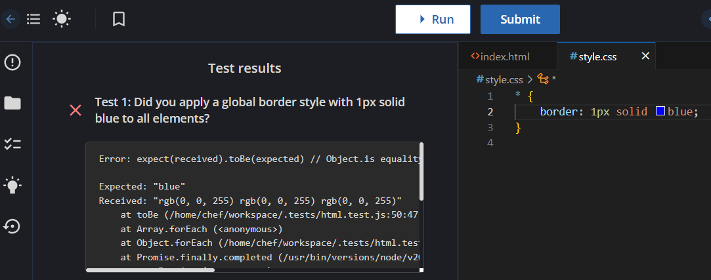Open the reset history icon in sidebar
This screenshot has width=711, height=280.
click(x=12, y=226)
